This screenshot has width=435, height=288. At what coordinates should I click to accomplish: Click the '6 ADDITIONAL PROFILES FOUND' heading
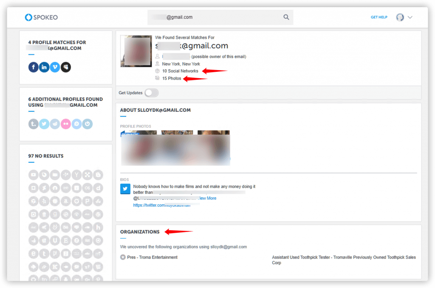(65, 99)
